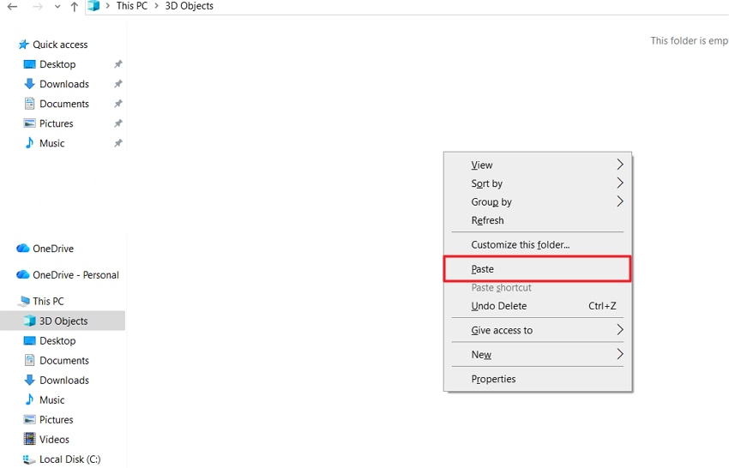Open the View submenu in the context menu
Screen dimensions: 729x468
tap(538, 165)
